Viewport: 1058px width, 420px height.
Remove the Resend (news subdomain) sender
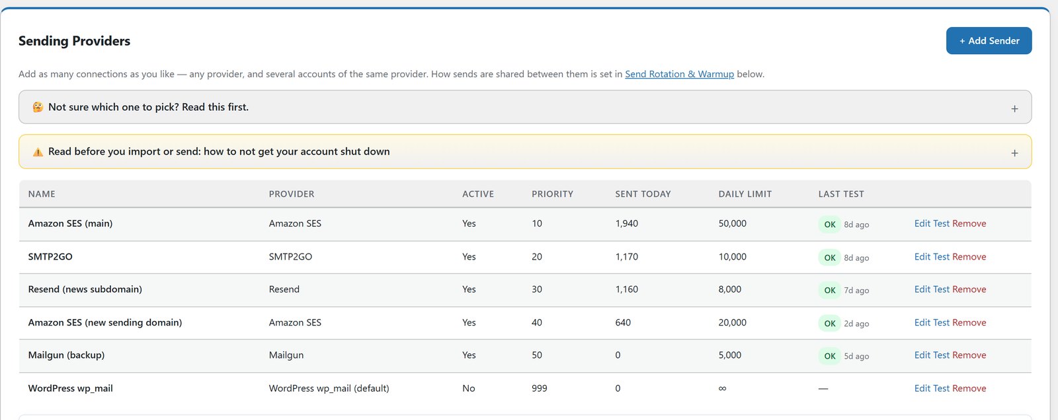969,289
